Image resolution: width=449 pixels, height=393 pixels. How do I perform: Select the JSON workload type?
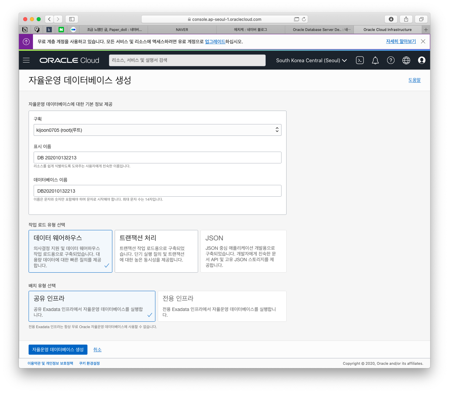(244, 251)
